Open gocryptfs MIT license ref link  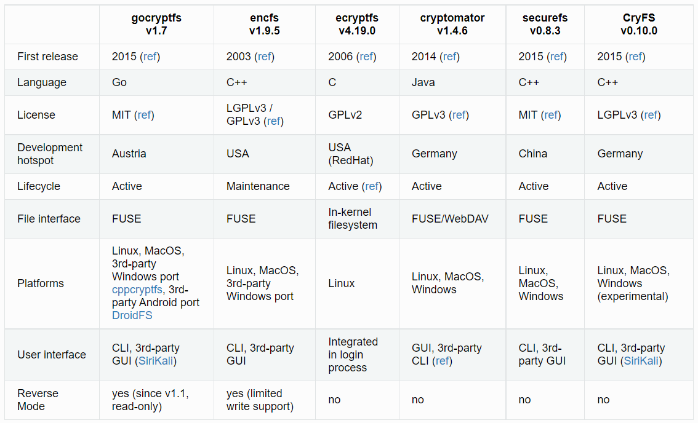pos(145,115)
